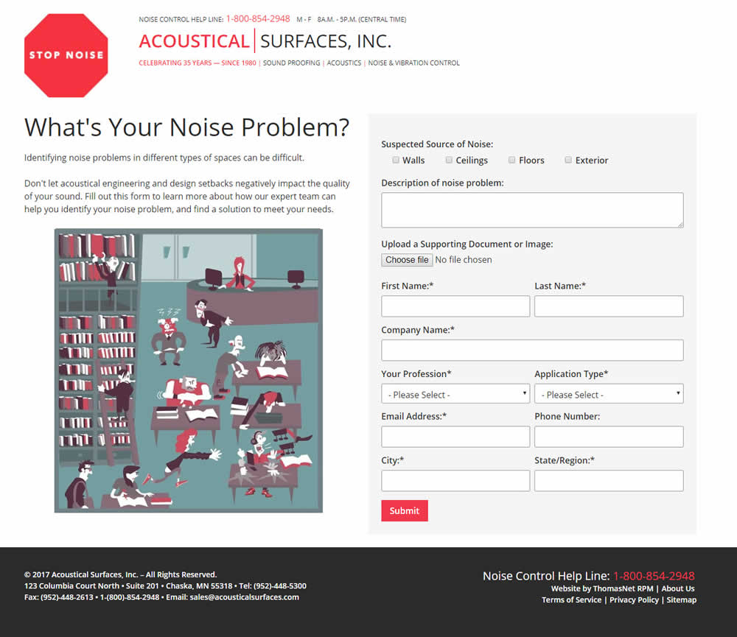Expand the Application Type dropdown
This screenshot has width=737, height=637.
609,394
